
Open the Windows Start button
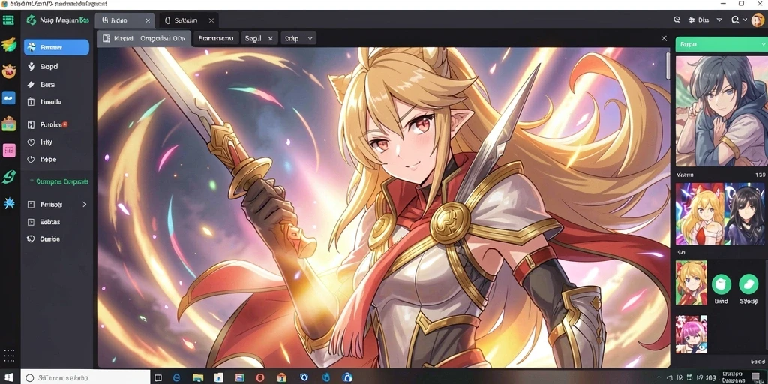tap(10, 378)
